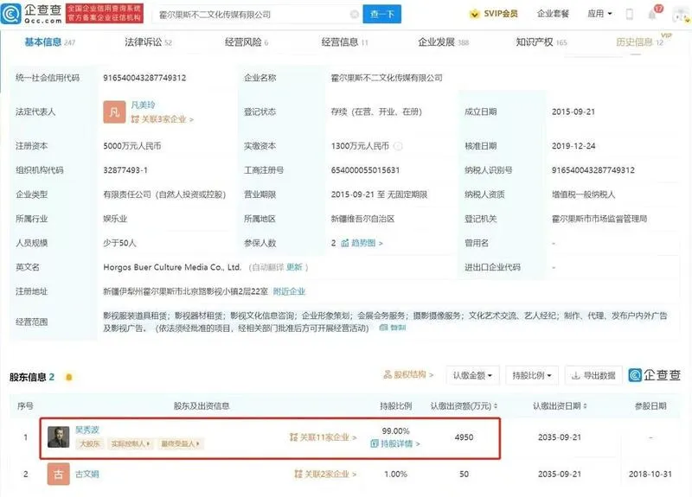Click 注册资本 value 5000万元人民币
Screen dimensions: 692x497
(x=132, y=146)
